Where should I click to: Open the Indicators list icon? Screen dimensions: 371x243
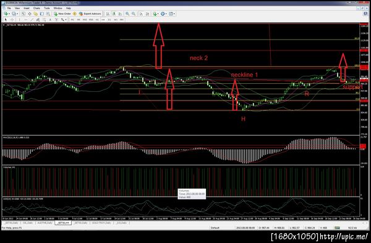pyautogui.click(x=155, y=14)
